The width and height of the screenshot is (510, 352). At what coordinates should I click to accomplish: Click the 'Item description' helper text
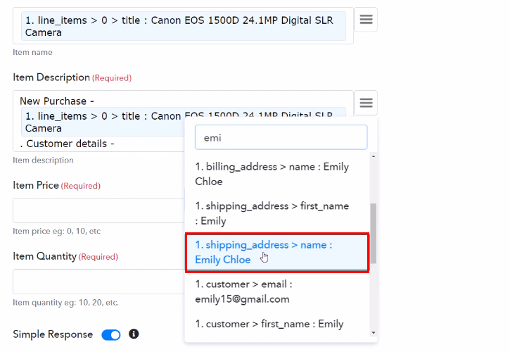click(x=43, y=161)
